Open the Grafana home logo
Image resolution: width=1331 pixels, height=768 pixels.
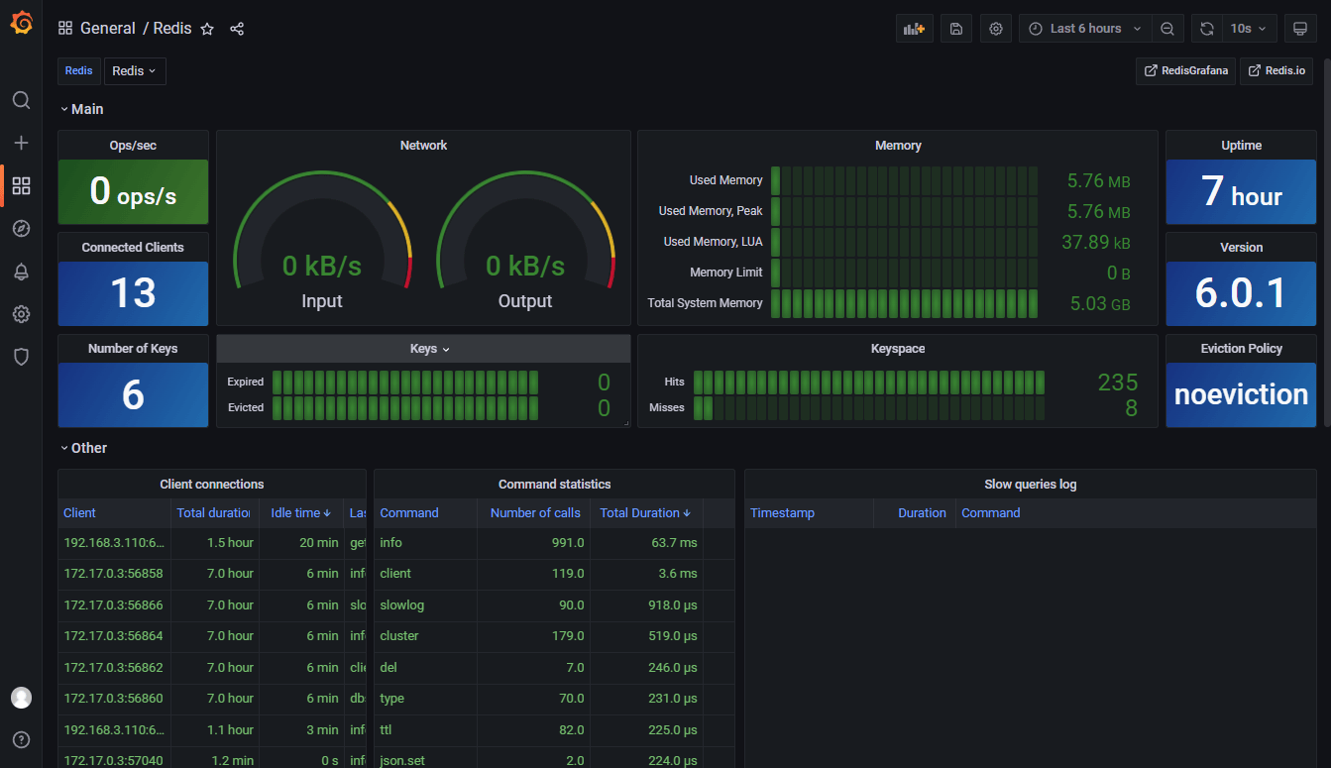coord(21,23)
